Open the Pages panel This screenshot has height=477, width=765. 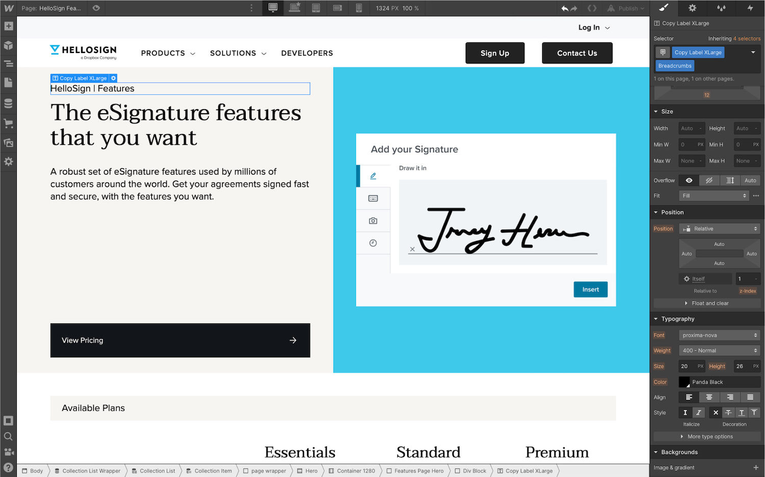coord(9,83)
